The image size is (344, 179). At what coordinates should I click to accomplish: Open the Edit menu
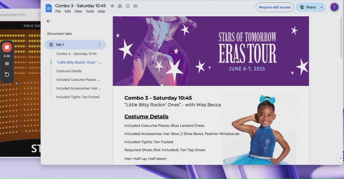(x=68, y=11)
